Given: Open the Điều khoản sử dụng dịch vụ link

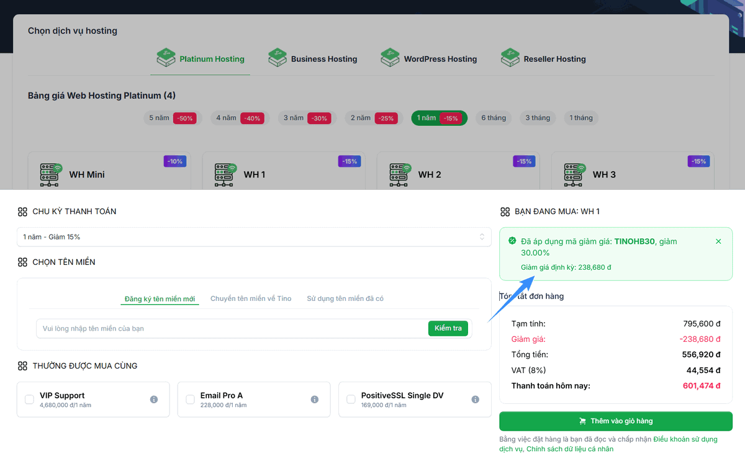Looking at the screenshot, I should [685, 439].
